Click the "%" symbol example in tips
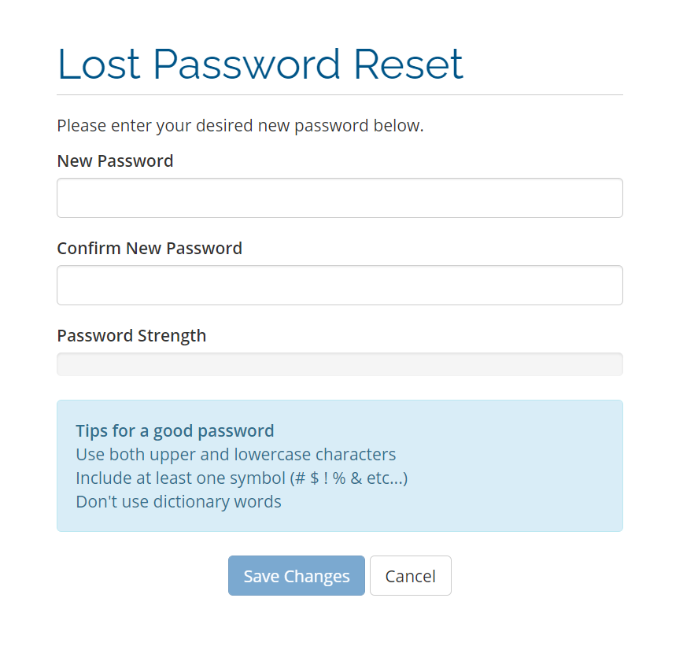Viewport: 683px width, 646px height. [339, 478]
